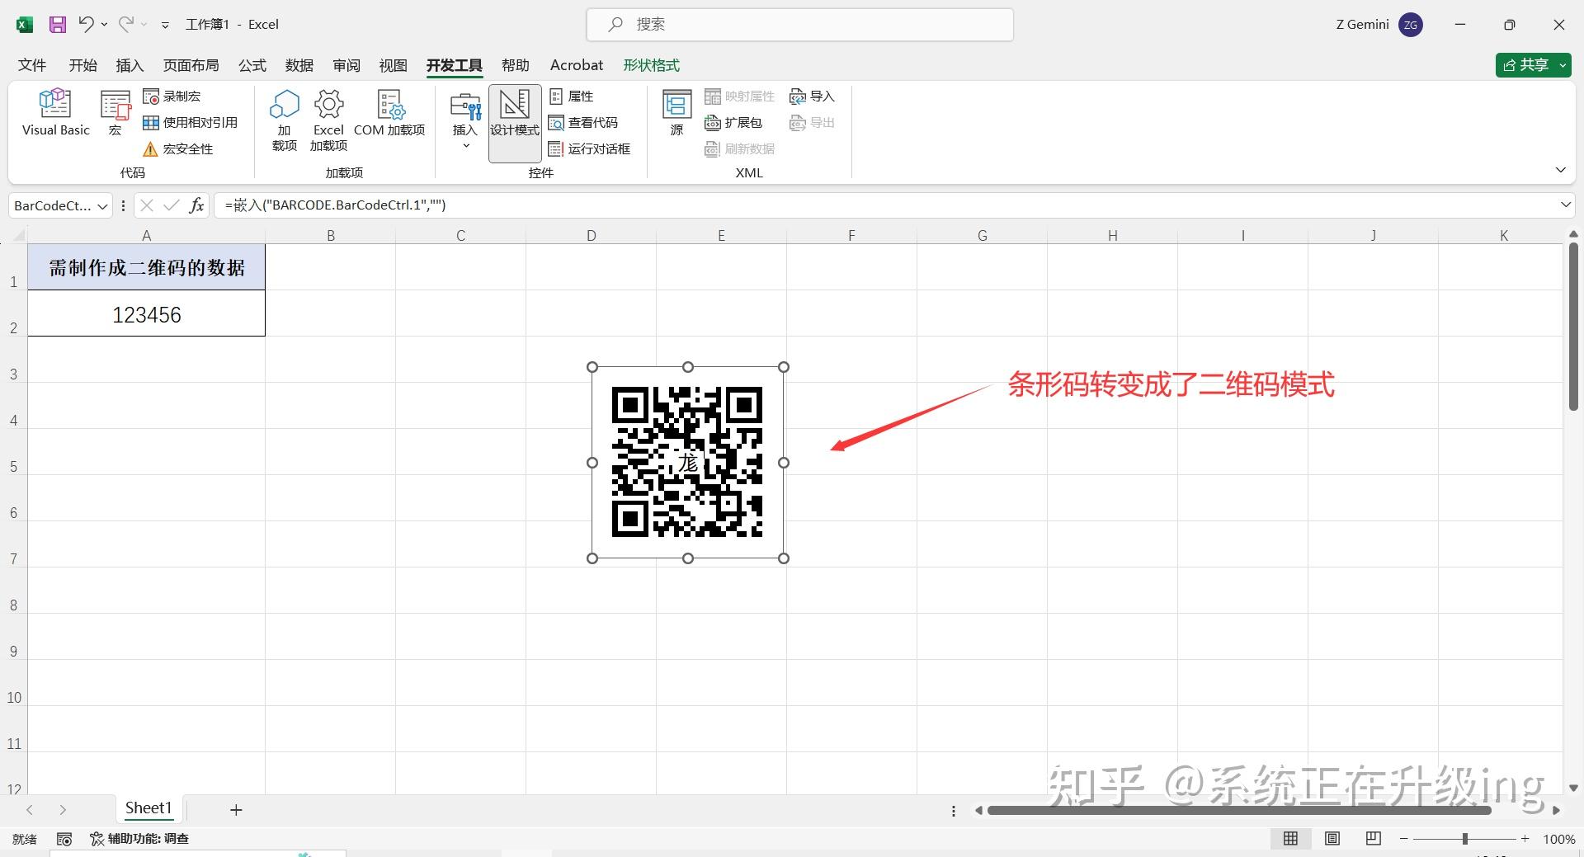1584x857 pixels.
Task: Click the Insert Function fx icon
Action: pyautogui.click(x=196, y=205)
